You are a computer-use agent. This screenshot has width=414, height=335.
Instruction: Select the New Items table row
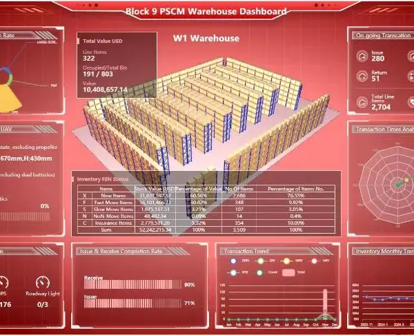206,196
